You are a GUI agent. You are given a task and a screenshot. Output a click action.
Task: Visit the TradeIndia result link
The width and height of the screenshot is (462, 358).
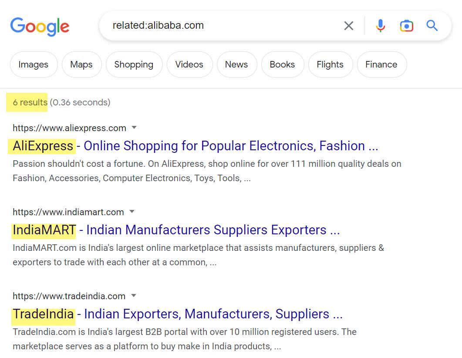[x=177, y=314]
